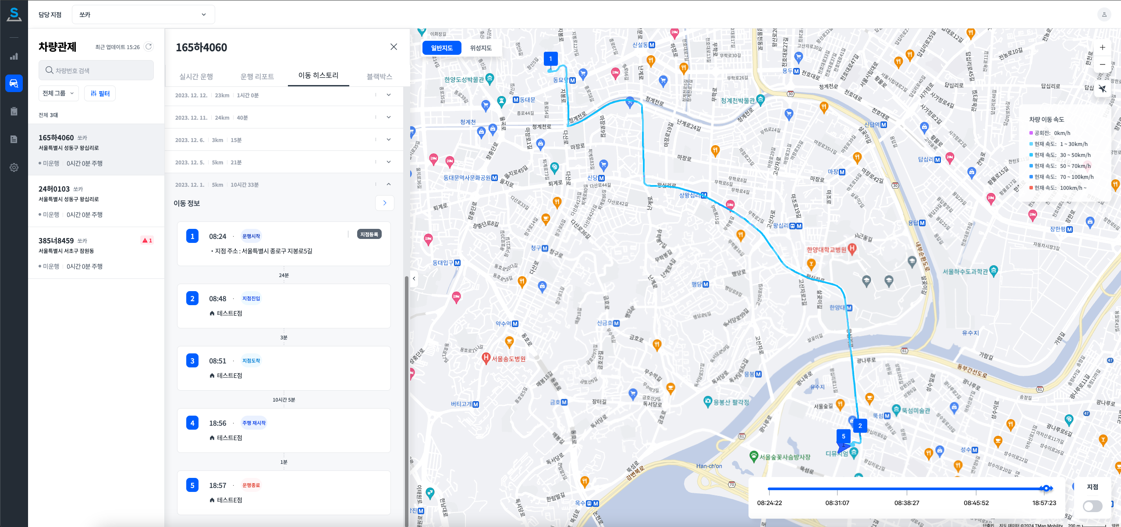This screenshot has width=1121, height=527.
Task: Open the 전체 그룹 dropdown
Action: point(59,93)
